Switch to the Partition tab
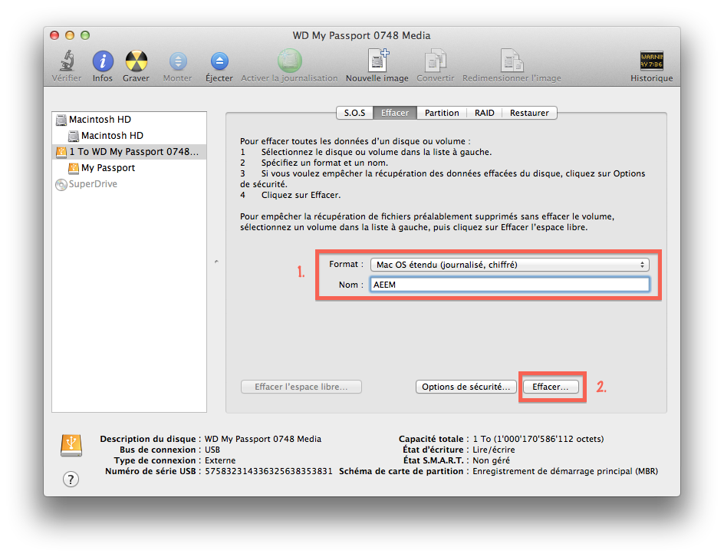The height and width of the screenshot is (557, 724). tap(442, 113)
